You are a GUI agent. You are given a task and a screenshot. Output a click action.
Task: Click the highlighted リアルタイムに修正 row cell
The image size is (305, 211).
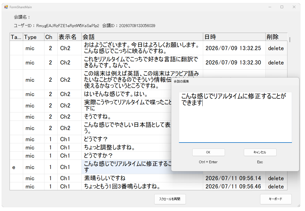click(126, 167)
